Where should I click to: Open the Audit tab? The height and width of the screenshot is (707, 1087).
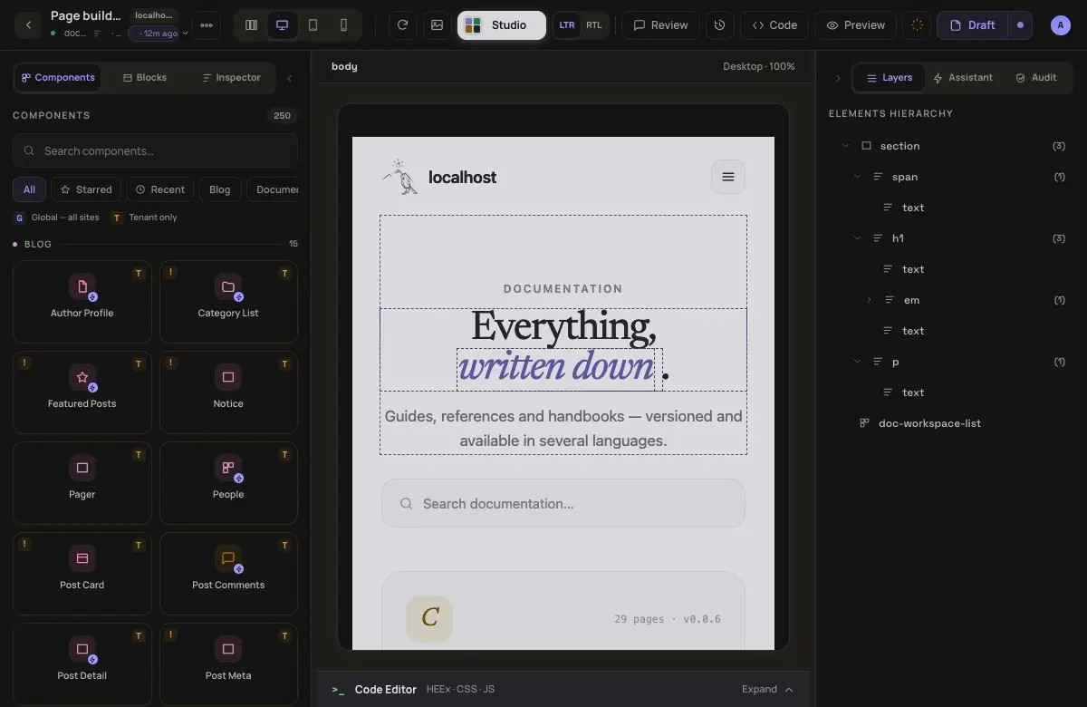click(x=1035, y=78)
